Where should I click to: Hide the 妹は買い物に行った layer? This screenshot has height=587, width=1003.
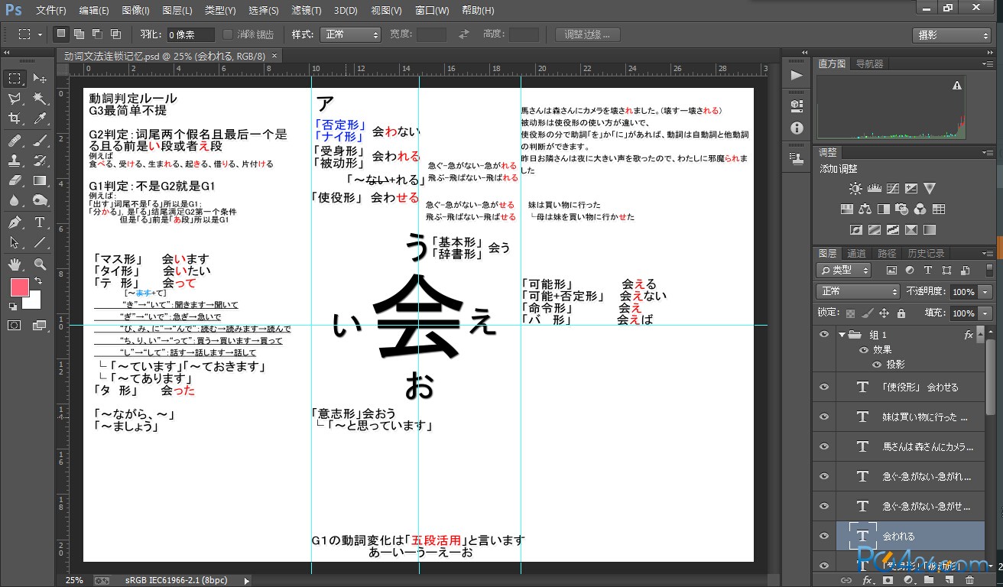click(x=823, y=417)
